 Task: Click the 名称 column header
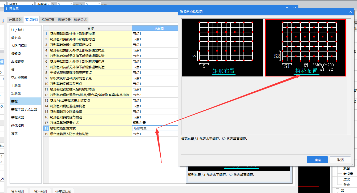(x=91, y=28)
